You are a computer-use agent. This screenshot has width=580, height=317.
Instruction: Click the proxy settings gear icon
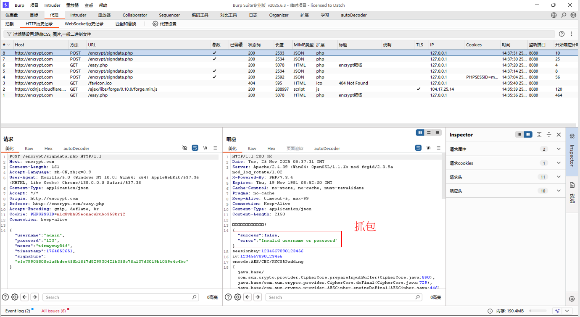click(155, 24)
